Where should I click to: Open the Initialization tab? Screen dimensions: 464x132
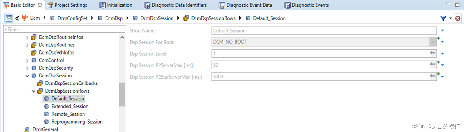pyautogui.click(x=116, y=5)
